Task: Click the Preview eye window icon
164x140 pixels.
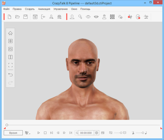Action: click(x=35, y=17)
